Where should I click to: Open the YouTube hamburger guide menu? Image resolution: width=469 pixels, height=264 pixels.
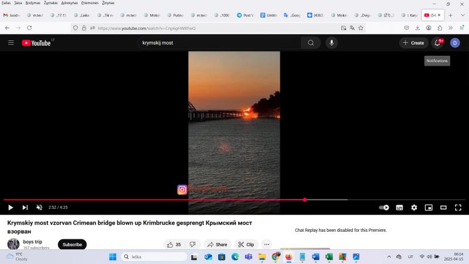tap(11, 43)
